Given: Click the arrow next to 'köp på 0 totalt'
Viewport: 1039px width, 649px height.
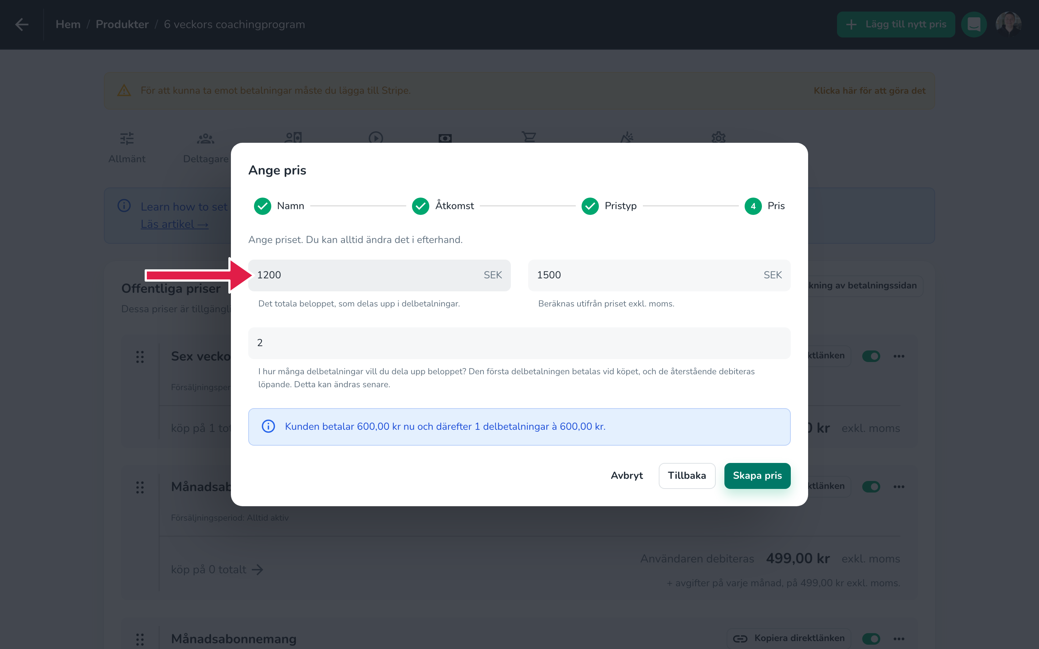Looking at the screenshot, I should tap(257, 570).
